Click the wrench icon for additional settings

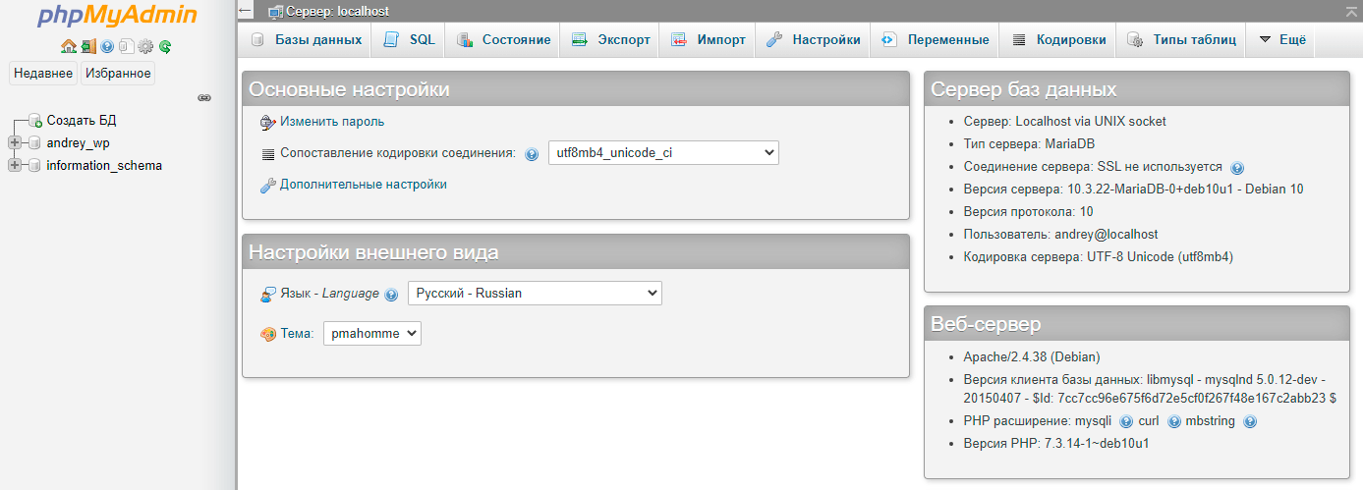(268, 185)
